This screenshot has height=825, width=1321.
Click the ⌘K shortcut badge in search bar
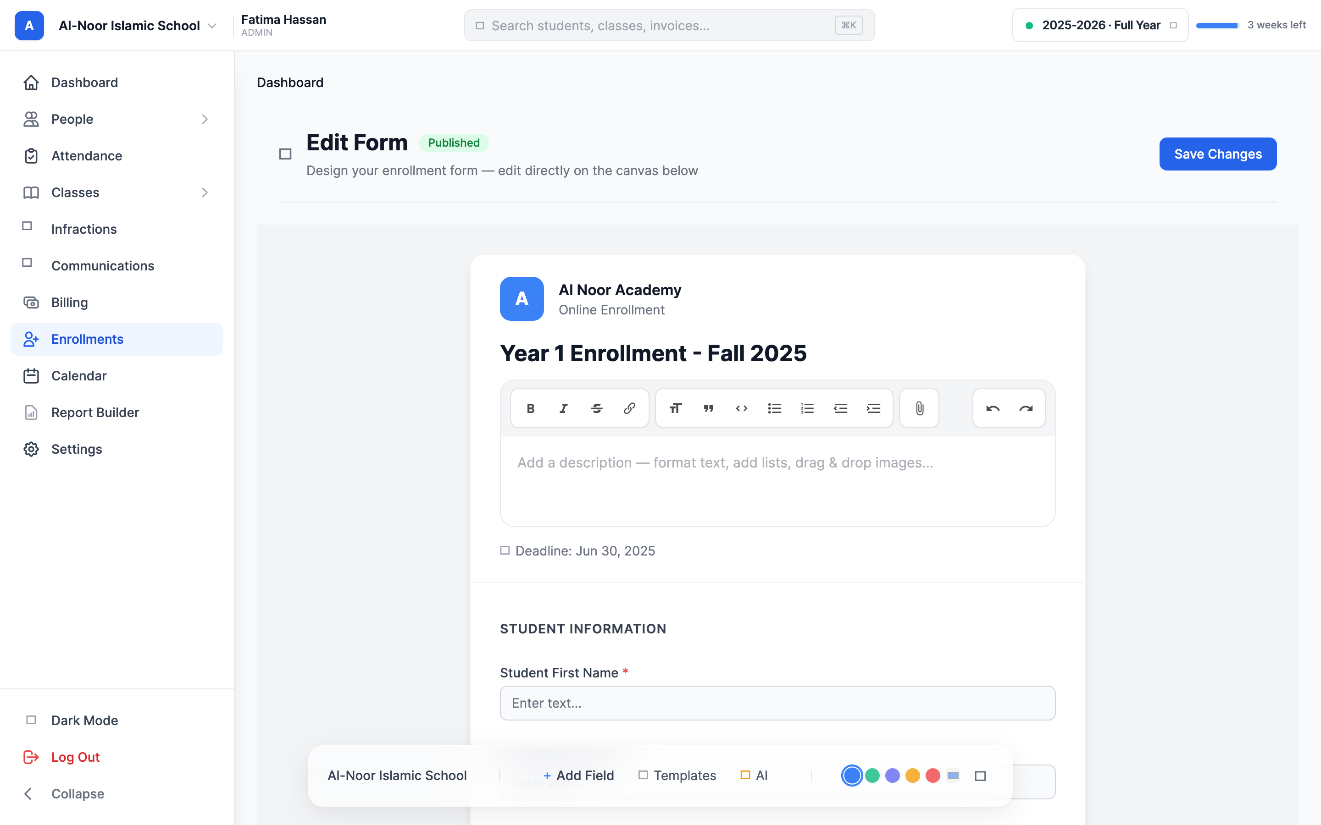click(x=848, y=25)
